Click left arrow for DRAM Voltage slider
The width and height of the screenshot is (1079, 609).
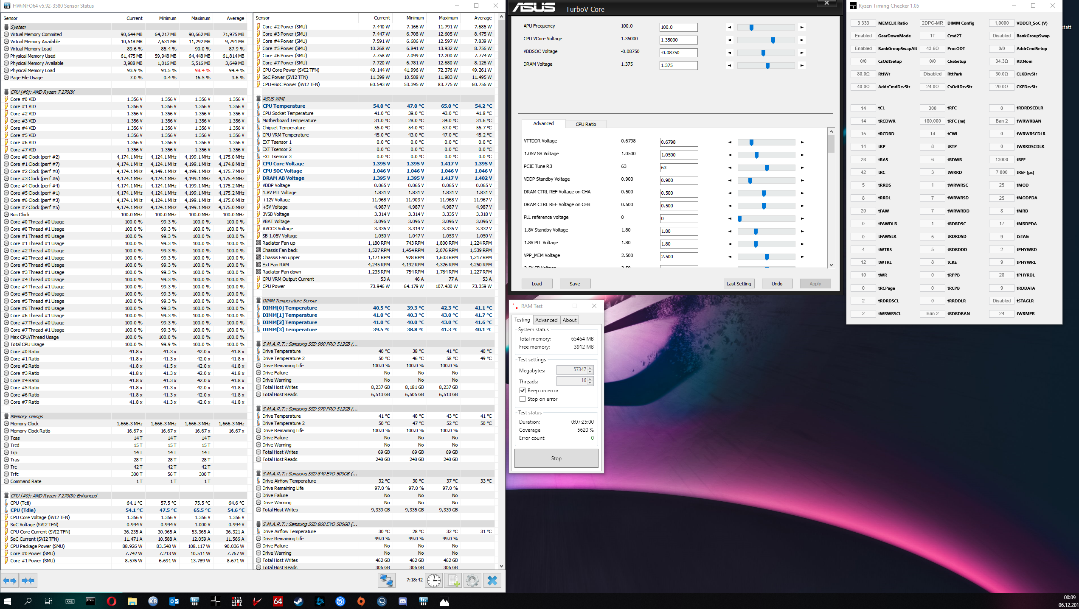tap(730, 66)
